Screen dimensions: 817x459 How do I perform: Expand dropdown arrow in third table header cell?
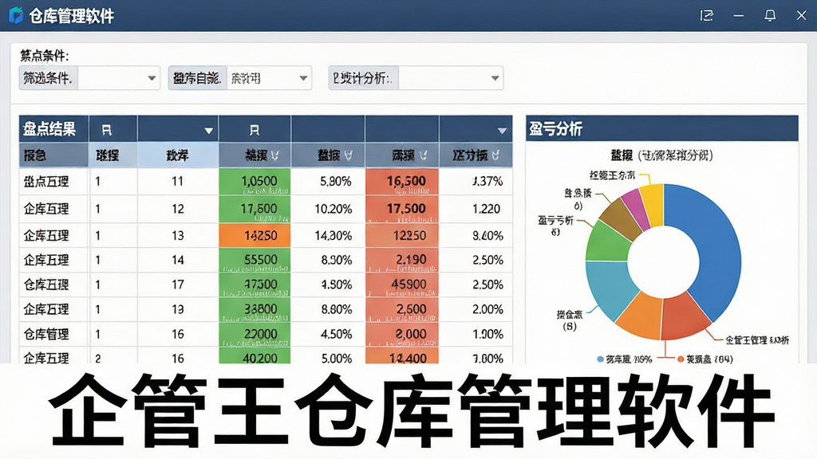click(x=208, y=131)
